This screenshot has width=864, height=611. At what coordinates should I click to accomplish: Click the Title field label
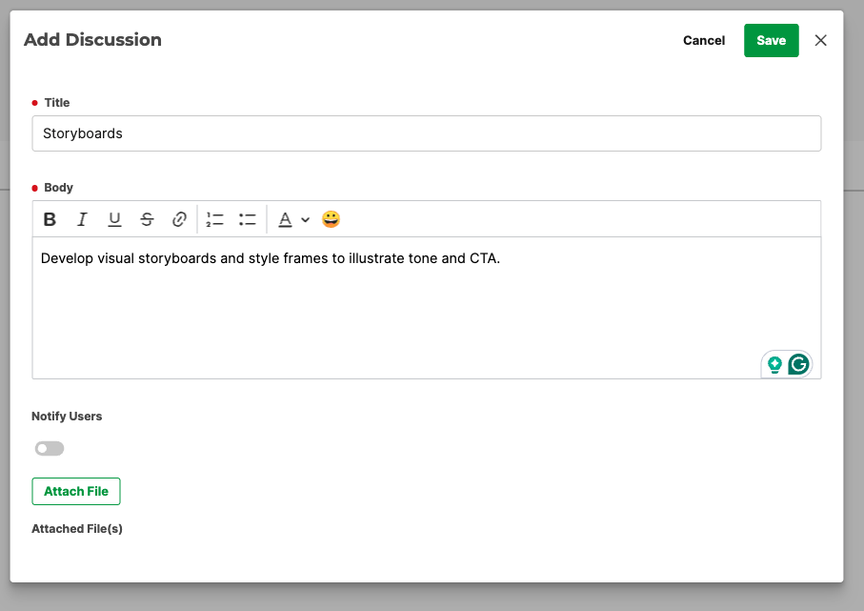point(57,103)
